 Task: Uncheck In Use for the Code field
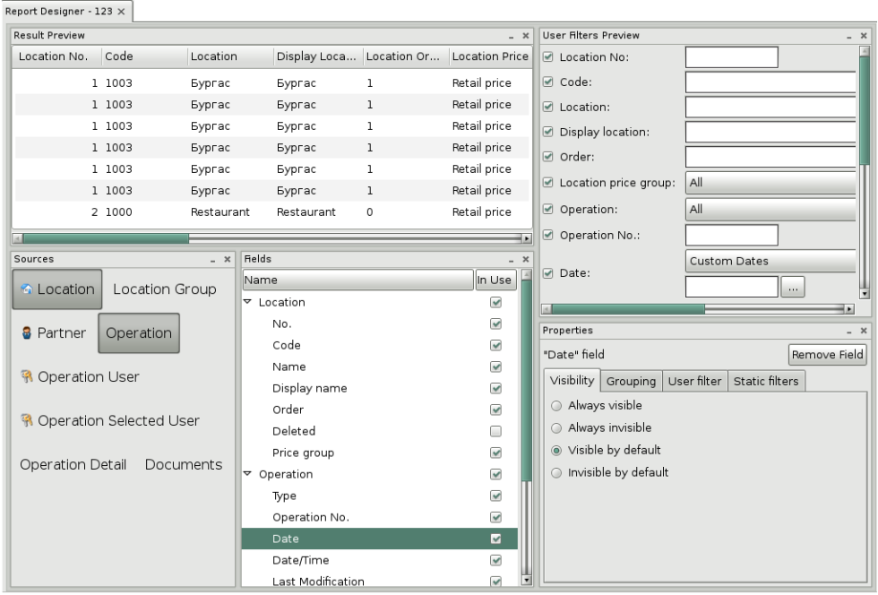(x=495, y=345)
